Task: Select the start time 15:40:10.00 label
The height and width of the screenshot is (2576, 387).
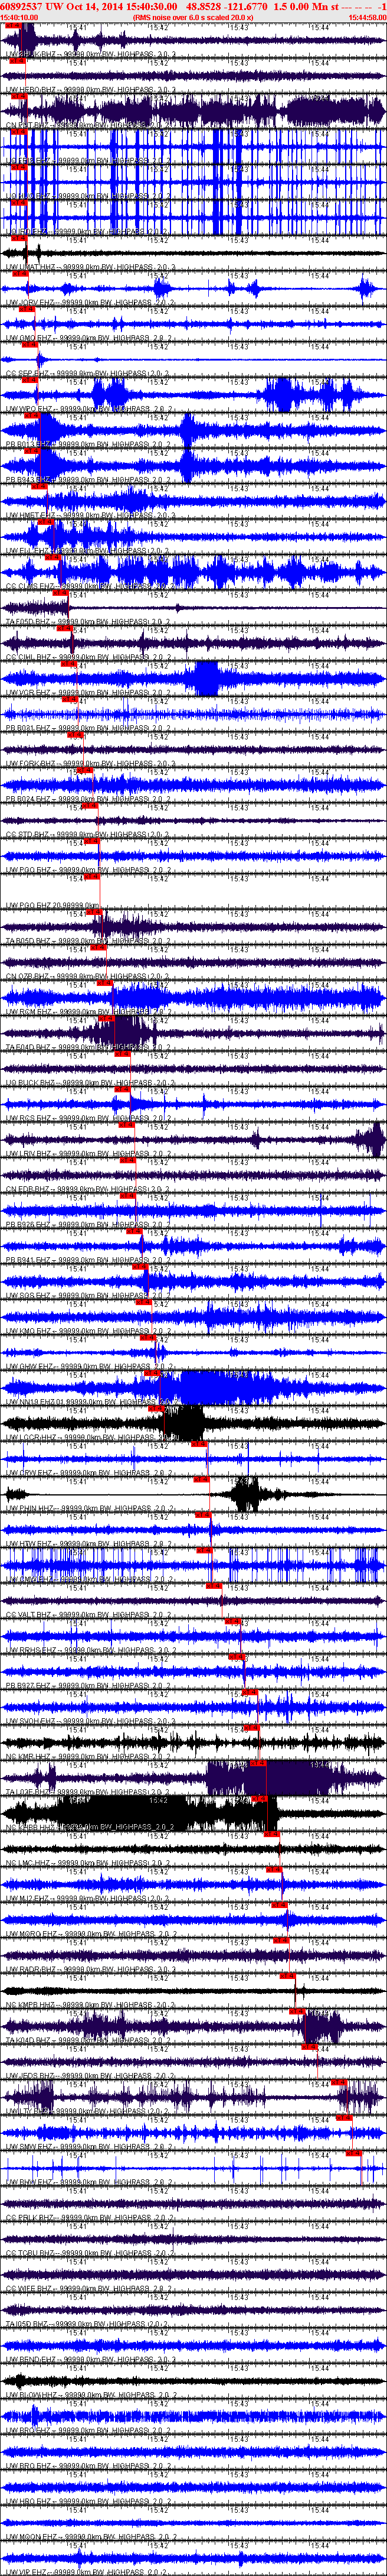Action: click(x=20, y=18)
